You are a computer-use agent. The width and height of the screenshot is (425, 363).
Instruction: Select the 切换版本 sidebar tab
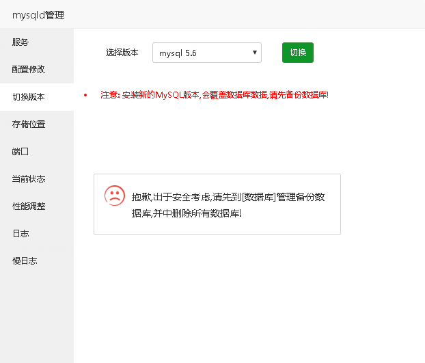point(29,97)
